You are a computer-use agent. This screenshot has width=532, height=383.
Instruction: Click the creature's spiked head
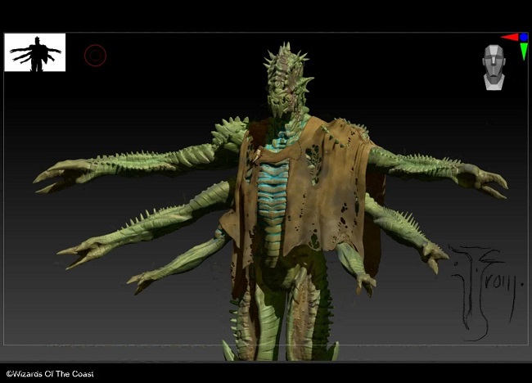click(x=282, y=82)
